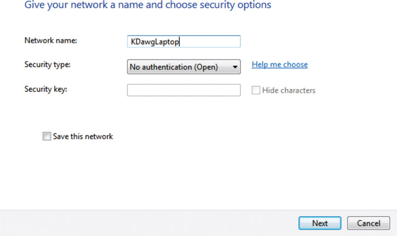This screenshot has height=236, width=397.
Task: Toggle the Hide characters checkbox
Action: (x=255, y=90)
